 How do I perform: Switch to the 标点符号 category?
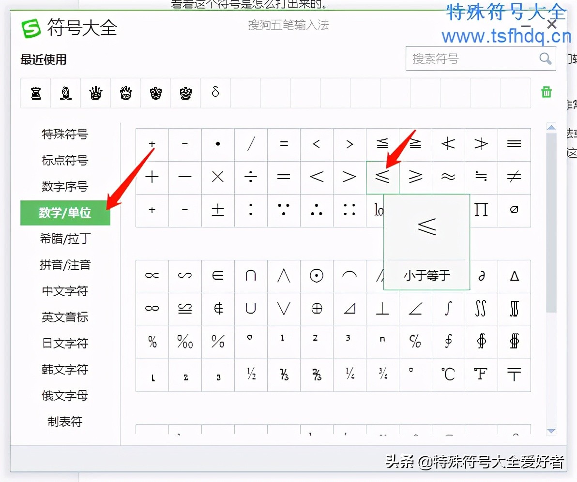(65, 160)
